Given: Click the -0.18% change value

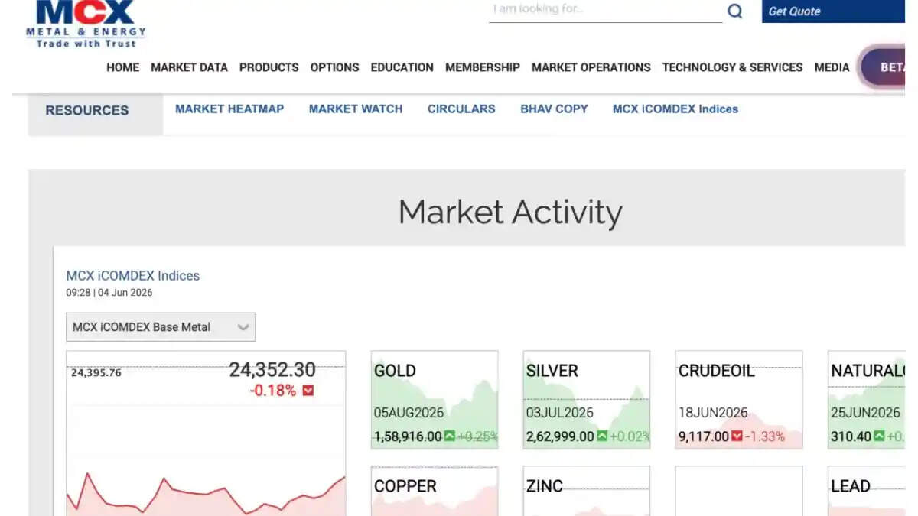Looking at the screenshot, I should (273, 391).
